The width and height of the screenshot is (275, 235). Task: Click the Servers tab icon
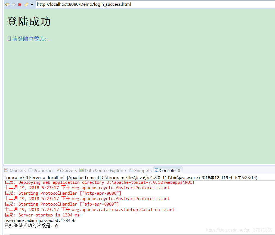(59, 170)
